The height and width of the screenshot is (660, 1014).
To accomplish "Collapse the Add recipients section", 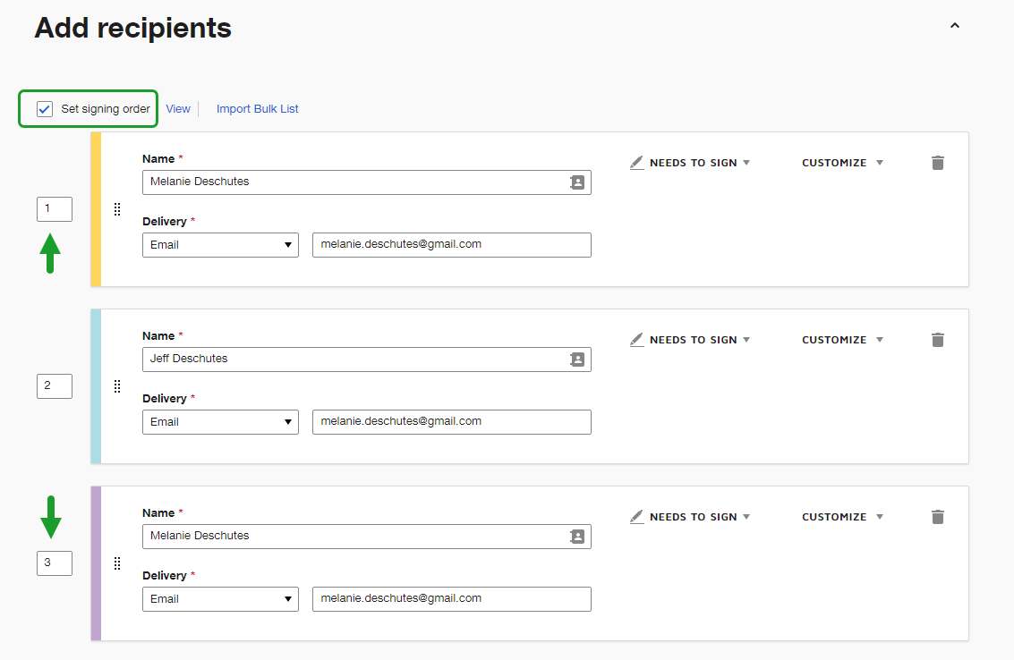I will click(x=955, y=26).
